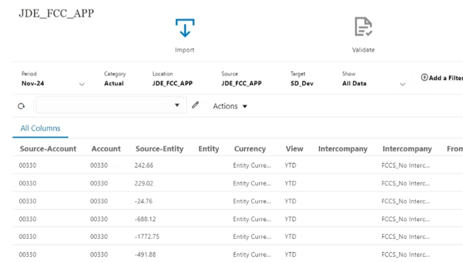Click the Source-Entity column header
Image resolution: width=463 pixels, height=262 pixels.
coord(160,149)
